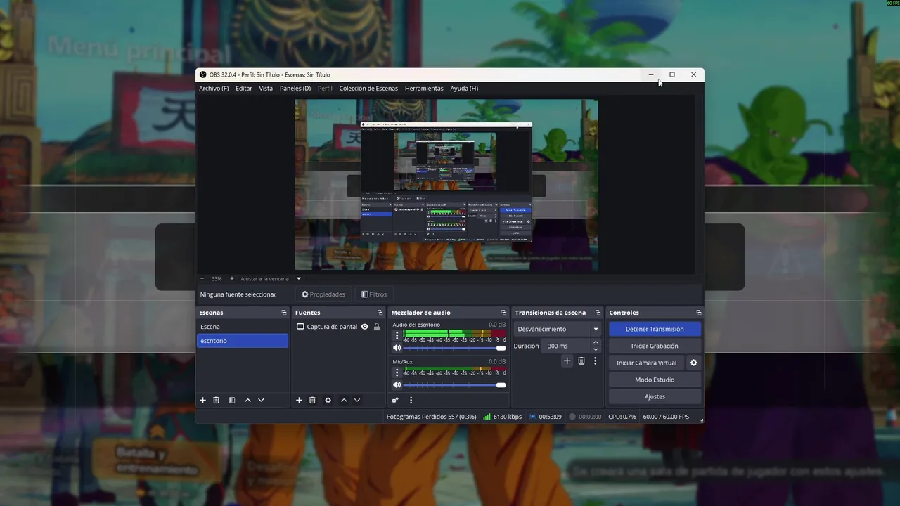Click the display capture monitor icon
900x506 pixels.
click(300, 327)
